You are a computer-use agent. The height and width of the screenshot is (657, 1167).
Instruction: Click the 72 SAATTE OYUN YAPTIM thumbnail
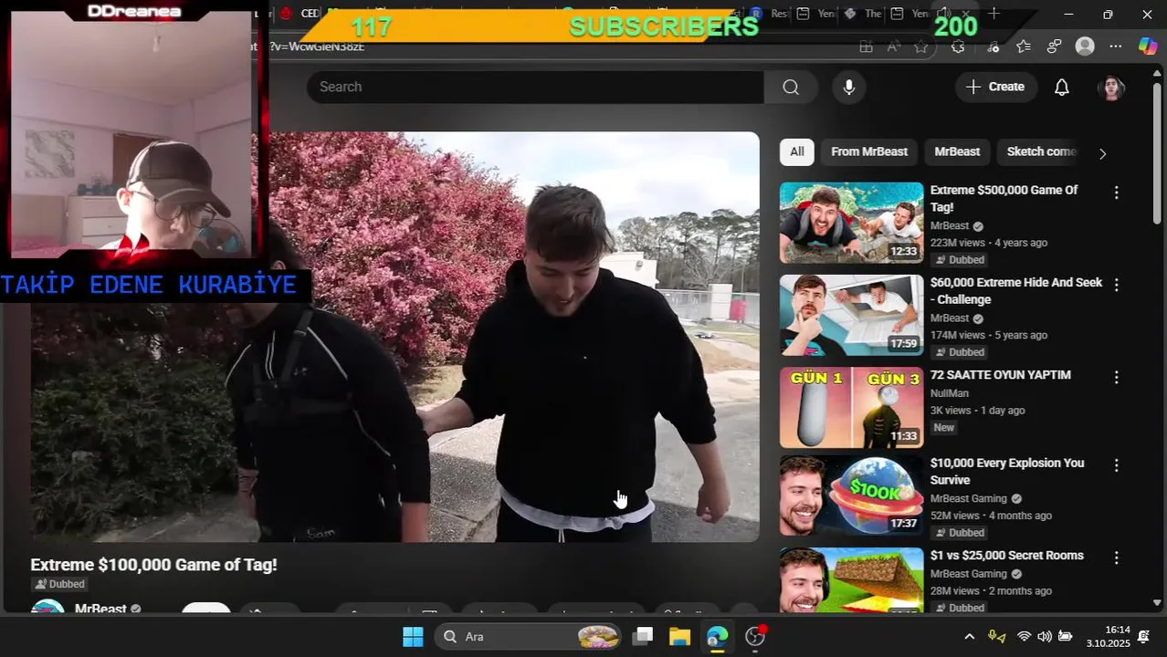(x=852, y=407)
